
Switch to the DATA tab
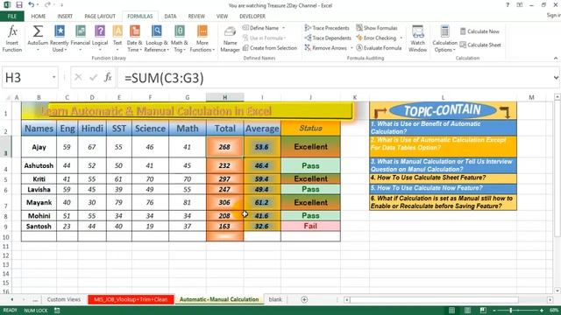pyautogui.click(x=170, y=16)
